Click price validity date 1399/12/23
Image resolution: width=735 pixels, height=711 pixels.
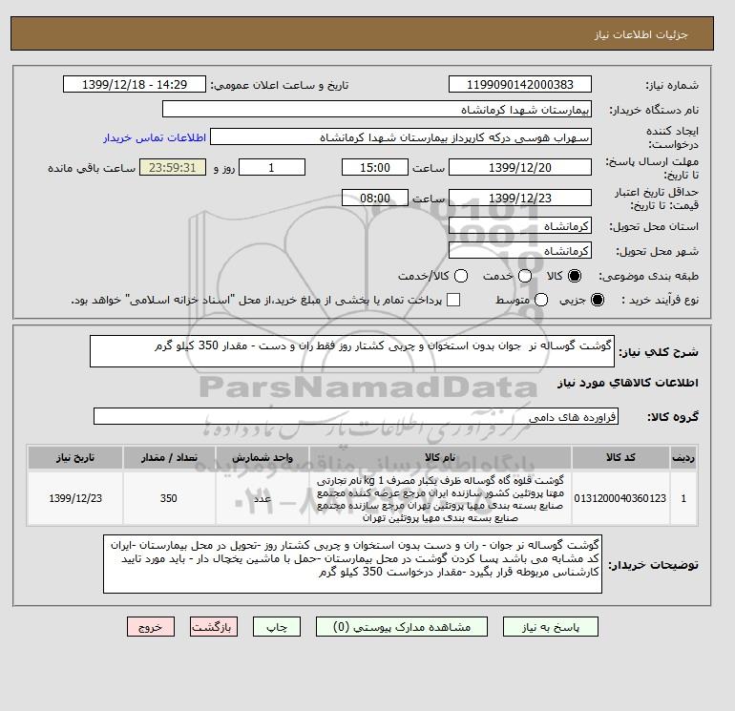click(x=520, y=198)
